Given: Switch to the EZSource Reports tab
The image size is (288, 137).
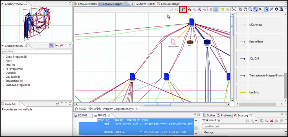Looking at the screenshot, I should coord(144,4).
